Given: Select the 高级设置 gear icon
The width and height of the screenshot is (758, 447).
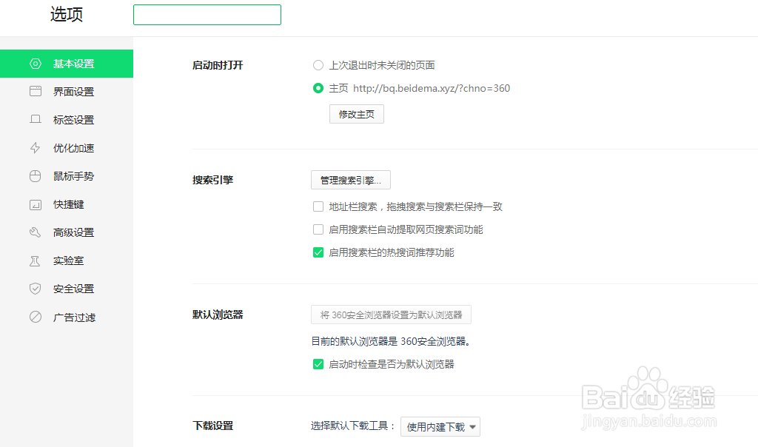Looking at the screenshot, I should pyautogui.click(x=35, y=232).
